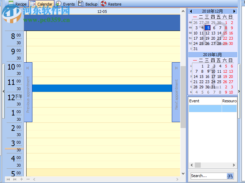The image size is (245, 183).
Task: Select January 11 in mini calendar
Action: coord(219,71)
